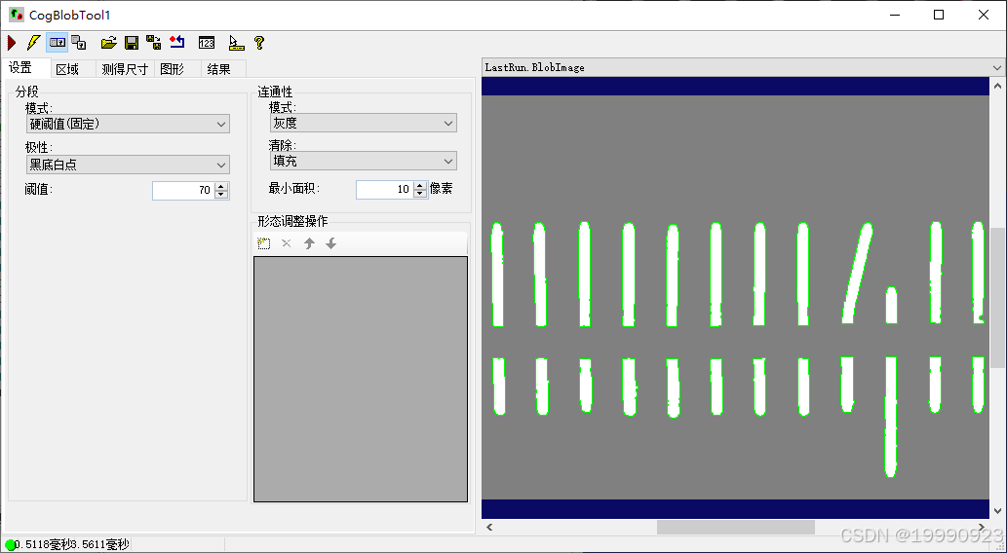Click the 0.5118毫秒 timing text

[42, 545]
